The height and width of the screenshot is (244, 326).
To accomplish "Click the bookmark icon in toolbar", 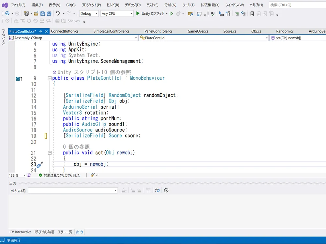I will 252,13.
